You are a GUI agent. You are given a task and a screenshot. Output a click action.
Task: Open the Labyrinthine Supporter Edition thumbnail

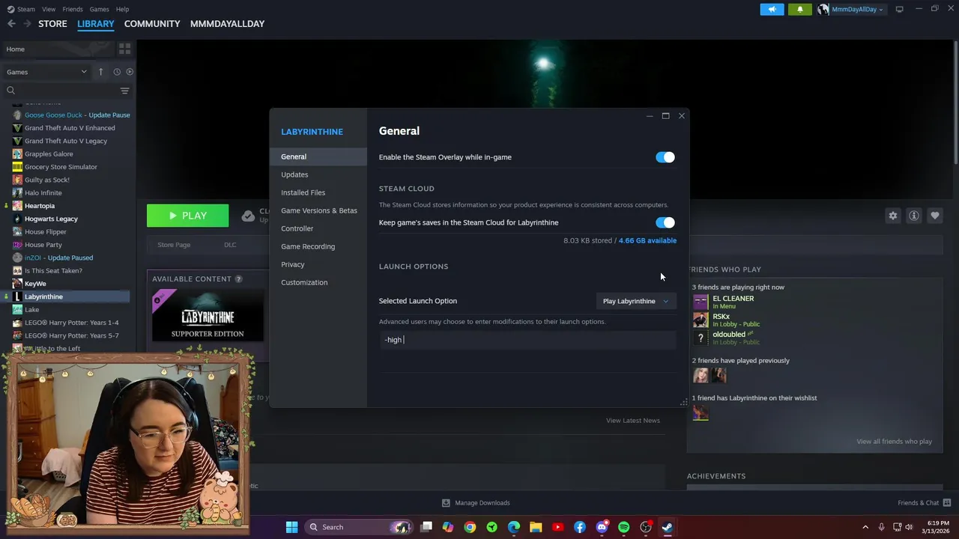point(208,315)
